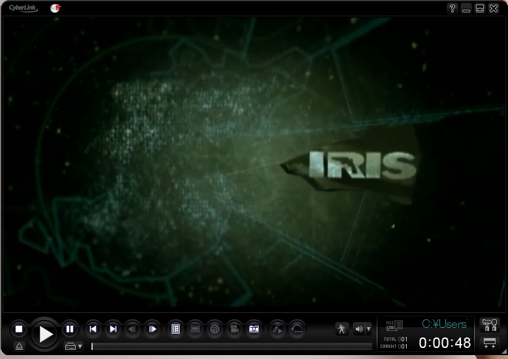Open the menu/playlist list icon
This screenshot has height=359, width=508.
(176, 329)
